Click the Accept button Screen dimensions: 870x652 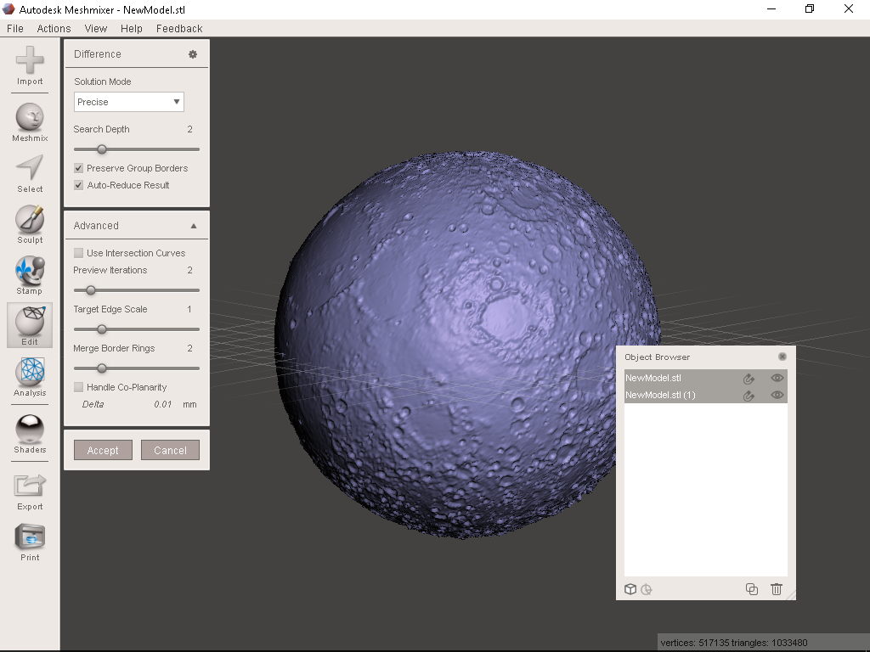click(x=102, y=450)
